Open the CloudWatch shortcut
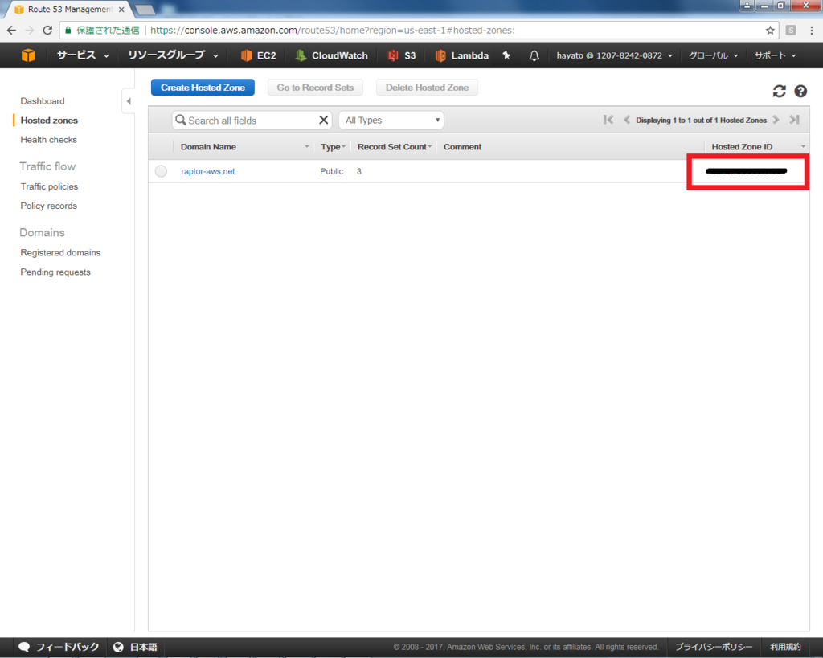The height and width of the screenshot is (658, 823). pos(331,55)
